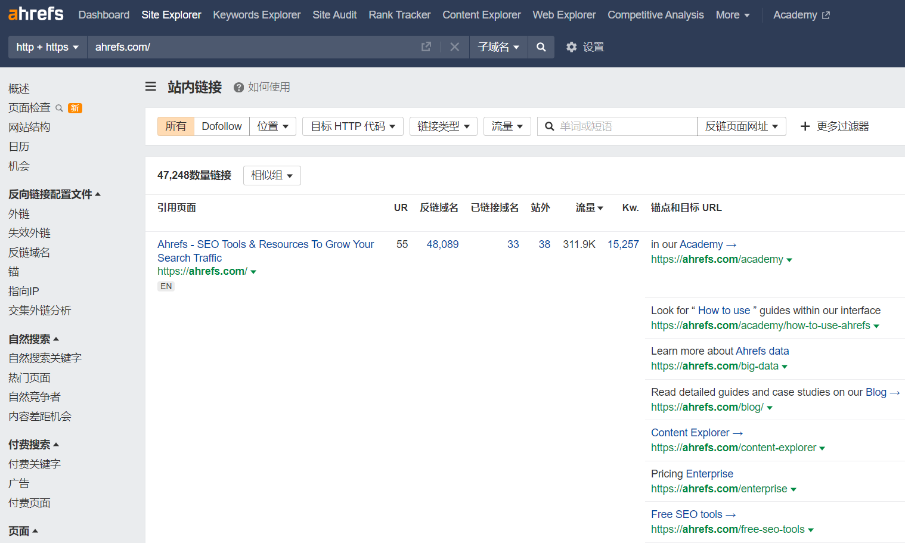Open the 流量 filter dropdown
The width and height of the screenshot is (905, 543).
click(x=507, y=126)
